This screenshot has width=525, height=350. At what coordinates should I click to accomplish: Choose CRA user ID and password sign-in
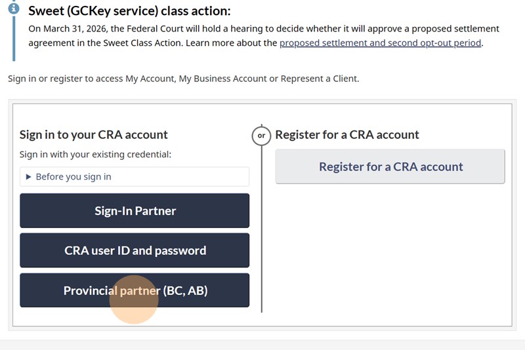point(135,250)
